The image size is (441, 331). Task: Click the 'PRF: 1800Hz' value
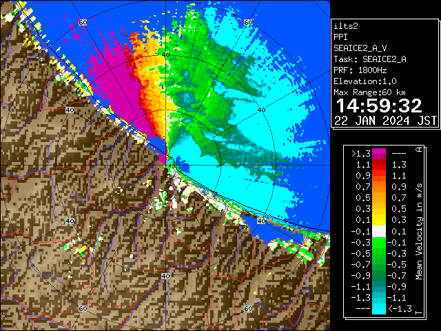(x=360, y=70)
